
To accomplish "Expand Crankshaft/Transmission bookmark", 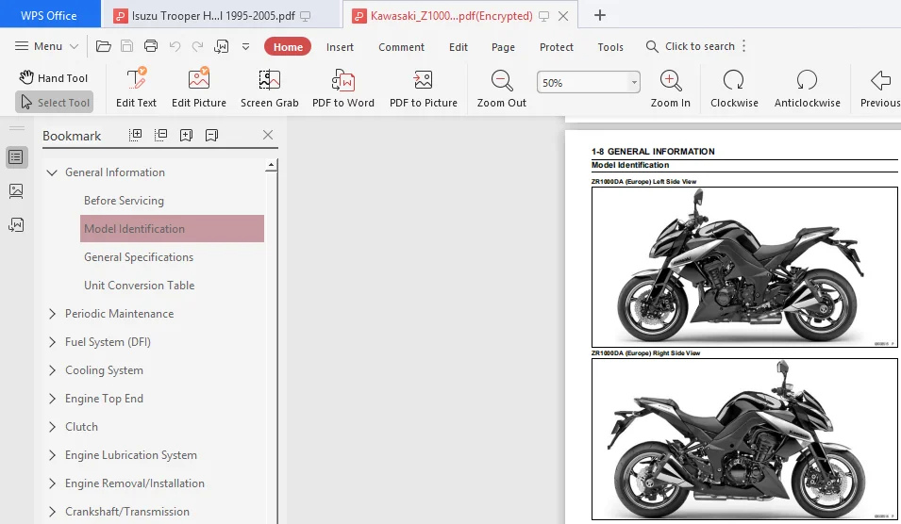I will tap(52, 512).
